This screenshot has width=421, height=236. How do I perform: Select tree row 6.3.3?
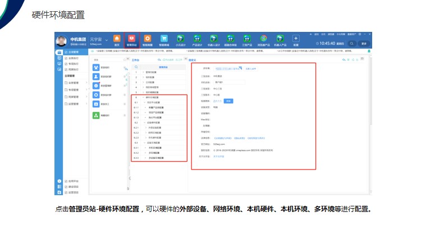click(159, 158)
